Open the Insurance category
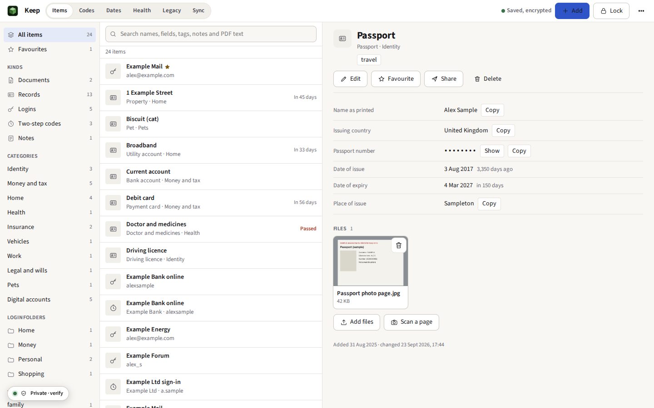Viewport: 654px width, 408px height. click(50, 227)
